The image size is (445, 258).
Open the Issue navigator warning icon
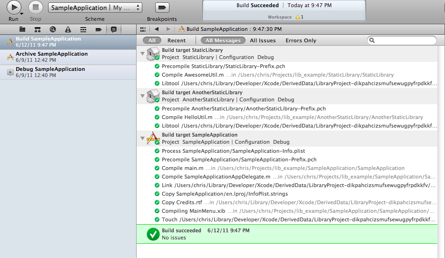(x=68, y=29)
